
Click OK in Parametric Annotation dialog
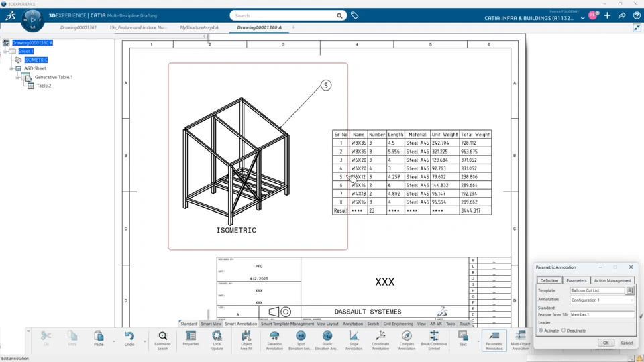(606, 343)
